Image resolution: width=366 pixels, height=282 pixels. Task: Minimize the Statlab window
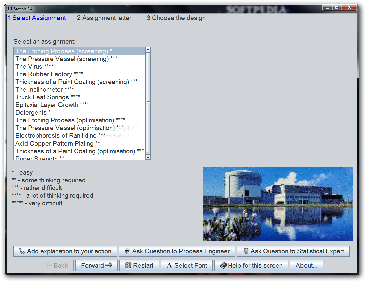pyautogui.click(x=328, y=8)
